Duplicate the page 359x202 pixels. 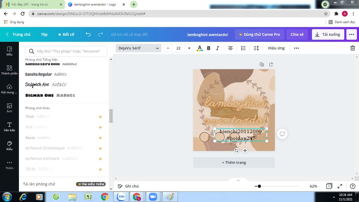(x=262, y=65)
